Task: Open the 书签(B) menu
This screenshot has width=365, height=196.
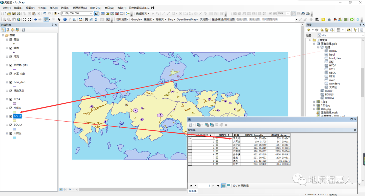Action: coord(42,8)
